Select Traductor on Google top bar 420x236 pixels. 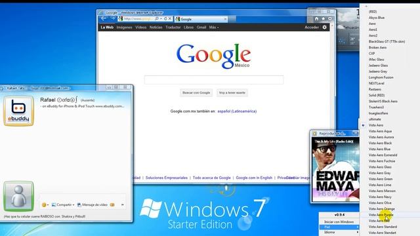(x=173, y=28)
